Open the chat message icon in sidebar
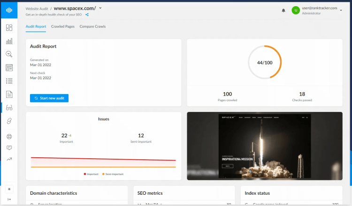The width and height of the screenshot is (352, 206). pyautogui.click(x=9, y=148)
